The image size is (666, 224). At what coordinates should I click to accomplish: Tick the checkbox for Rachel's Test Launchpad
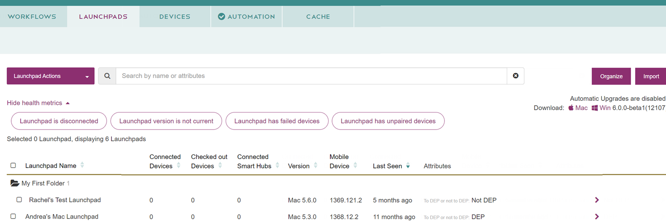19,200
